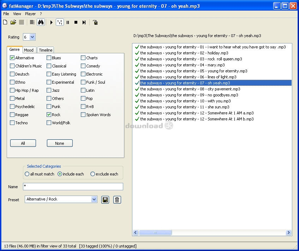Save the preset with floppy disk icon
Image resolution: width=299 pixels, height=251 pixels.
point(105,200)
